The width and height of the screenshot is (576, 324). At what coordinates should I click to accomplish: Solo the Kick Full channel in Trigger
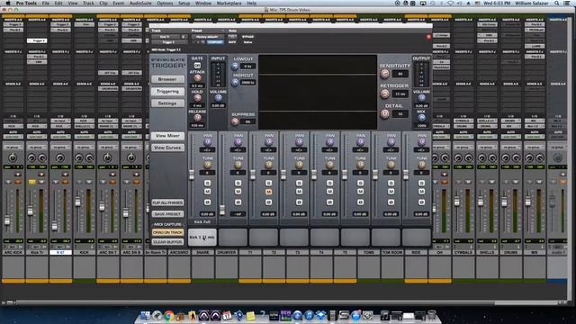[x=208, y=183]
